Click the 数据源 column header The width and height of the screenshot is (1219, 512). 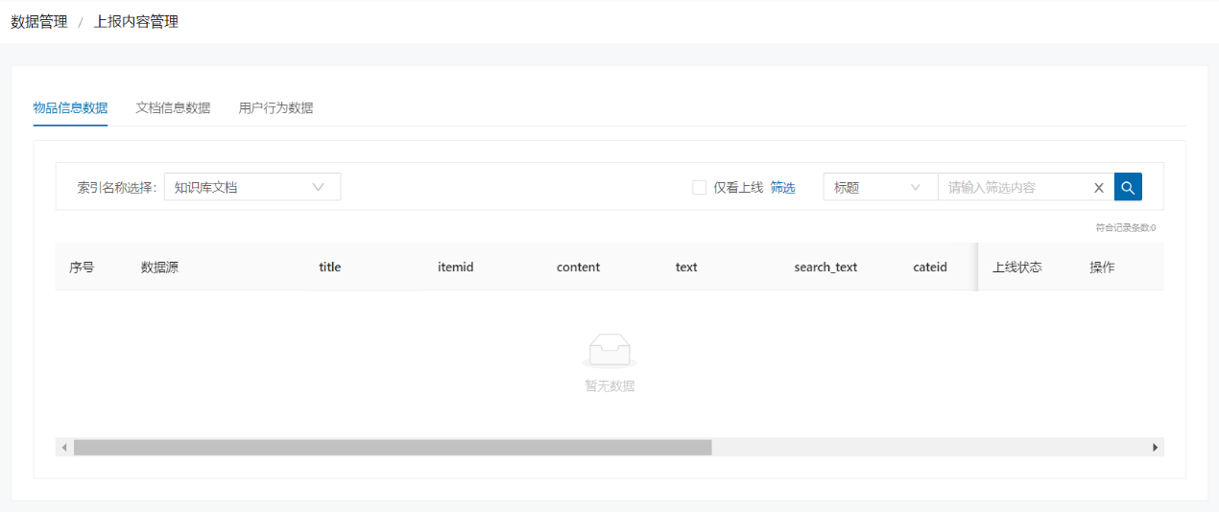pyautogui.click(x=159, y=268)
